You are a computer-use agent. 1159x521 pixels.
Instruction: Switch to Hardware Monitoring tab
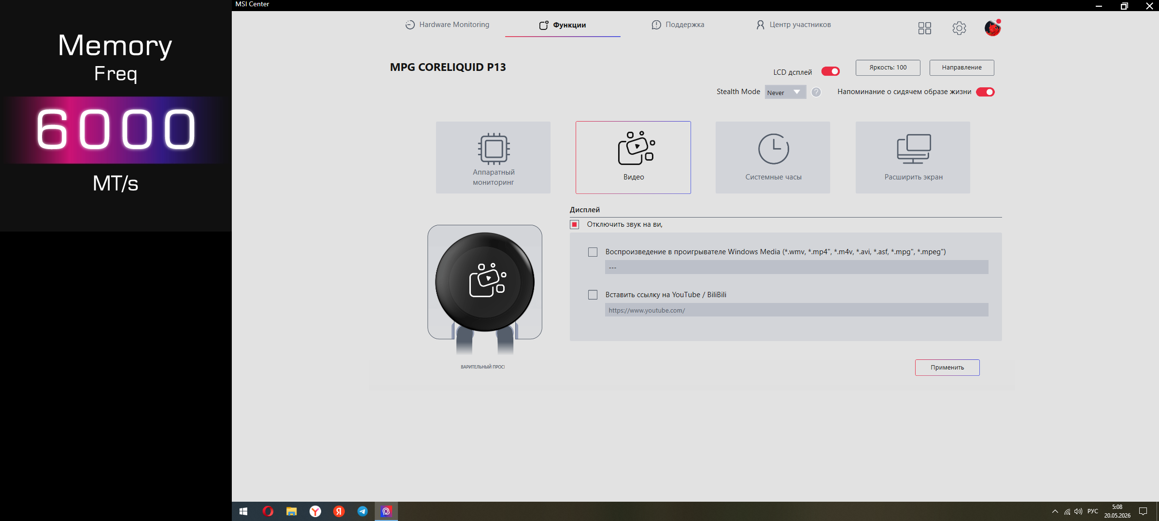(x=447, y=25)
